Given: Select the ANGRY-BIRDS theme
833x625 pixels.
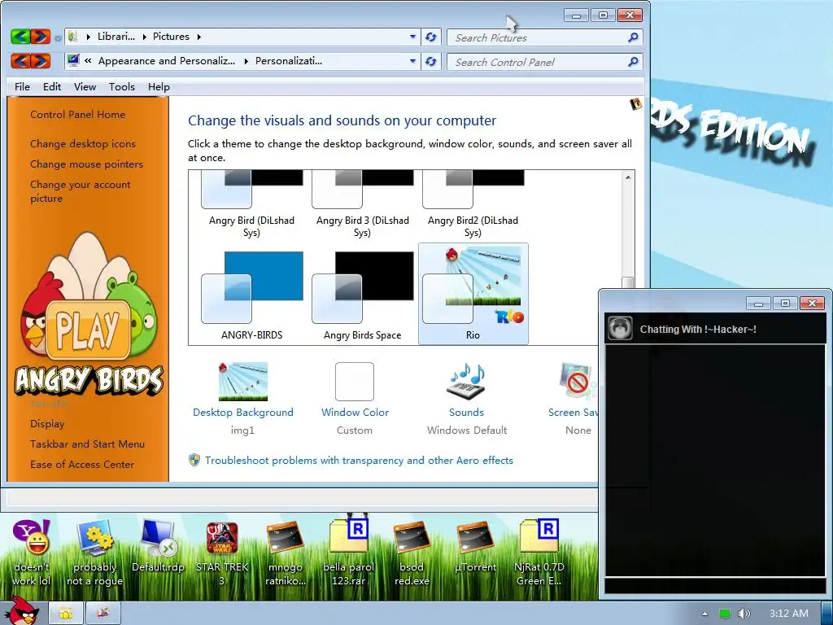Looking at the screenshot, I should click(x=252, y=294).
